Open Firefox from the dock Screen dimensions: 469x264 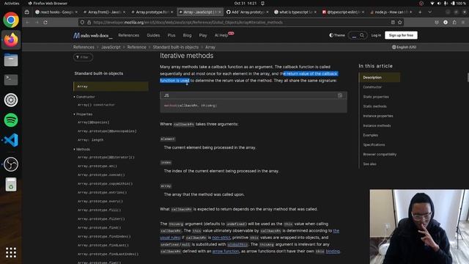[11, 40]
